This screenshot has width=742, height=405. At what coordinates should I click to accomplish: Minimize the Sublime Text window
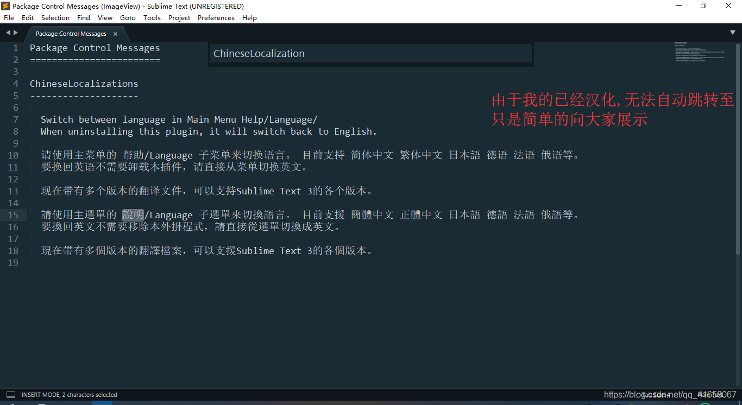679,6
